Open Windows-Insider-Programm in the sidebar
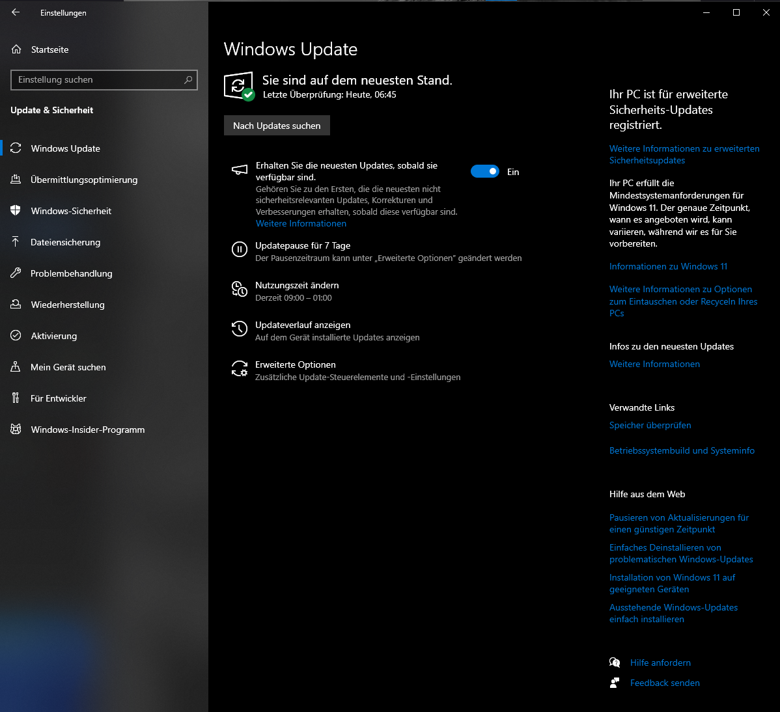This screenshot has height=712, width=780. pos(104,430)
